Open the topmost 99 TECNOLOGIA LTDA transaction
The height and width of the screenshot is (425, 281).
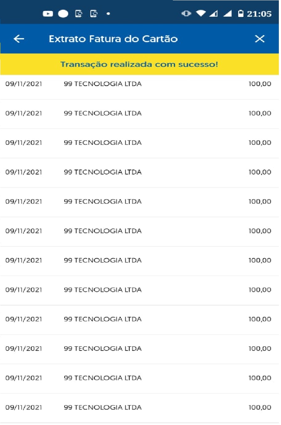tap(103, 84)
